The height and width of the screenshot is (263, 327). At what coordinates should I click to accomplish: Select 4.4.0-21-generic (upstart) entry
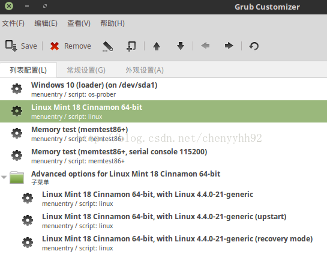tap(163, 221)
